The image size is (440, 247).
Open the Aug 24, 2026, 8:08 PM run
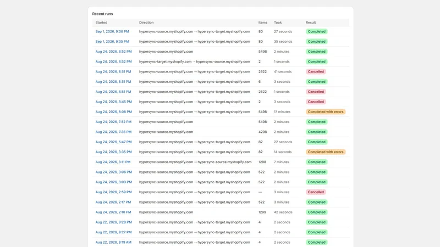(113, 112)
